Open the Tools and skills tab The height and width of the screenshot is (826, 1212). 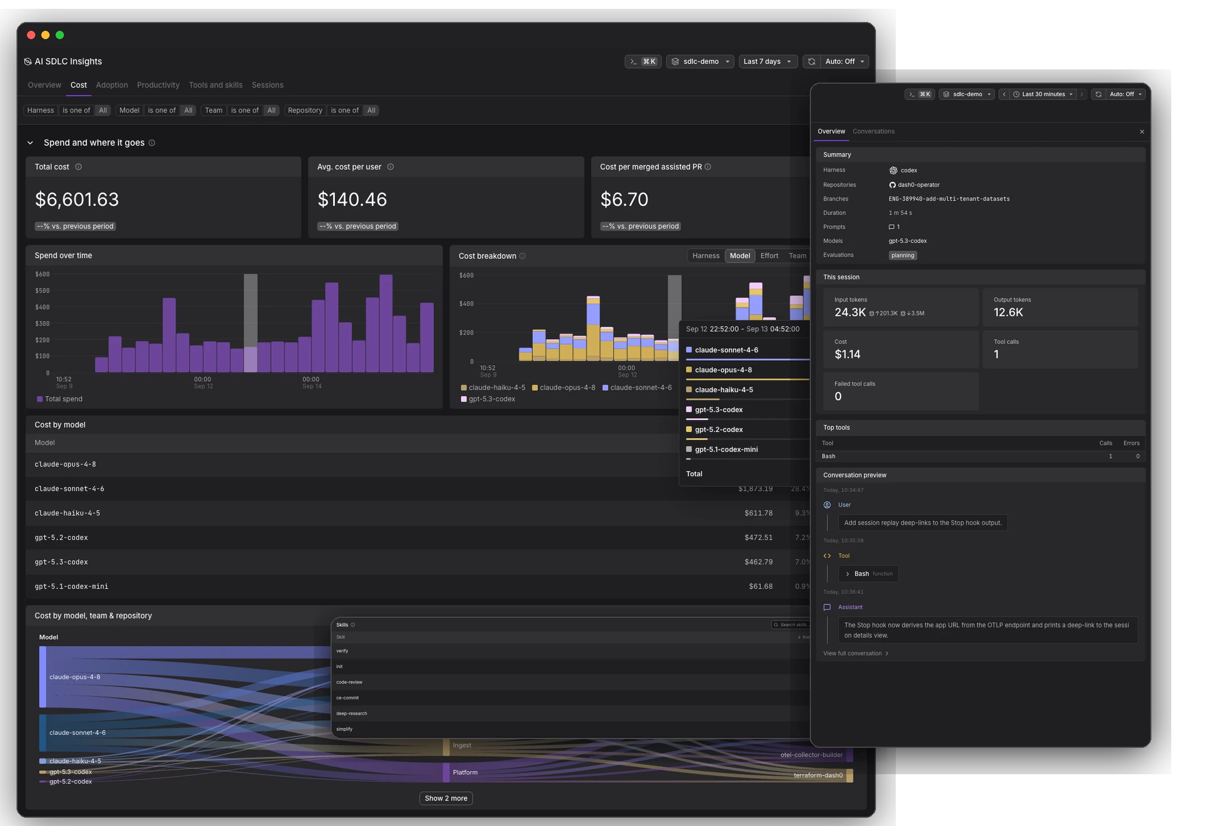point(215,85)
